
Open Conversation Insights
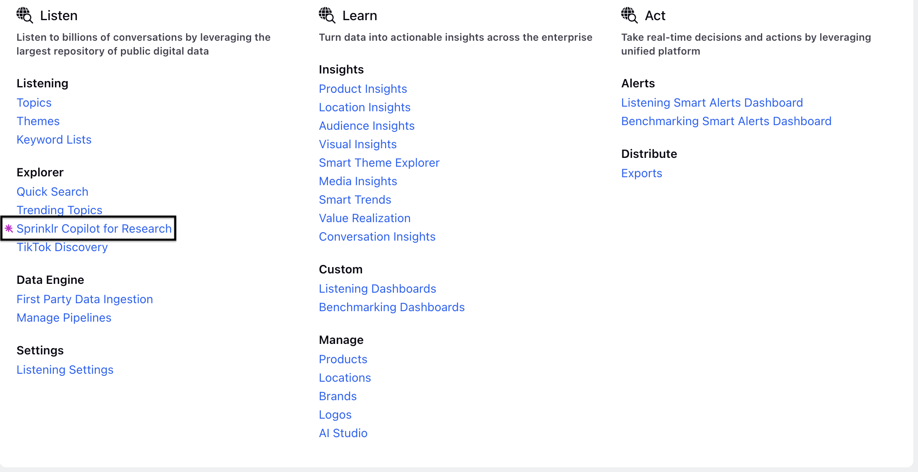point(377,236)
